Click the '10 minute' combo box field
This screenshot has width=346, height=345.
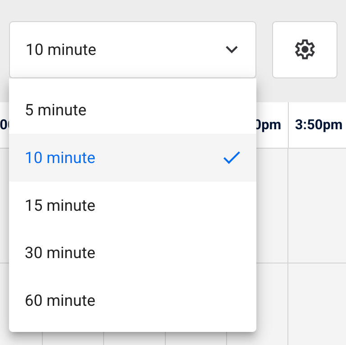(132, 50)
